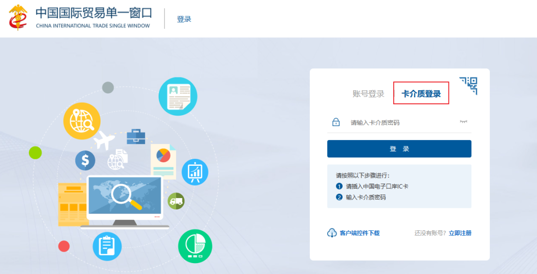Click the 还没有账号? text
The width and height of the screenshot is (537, 274).
point(430,233)
